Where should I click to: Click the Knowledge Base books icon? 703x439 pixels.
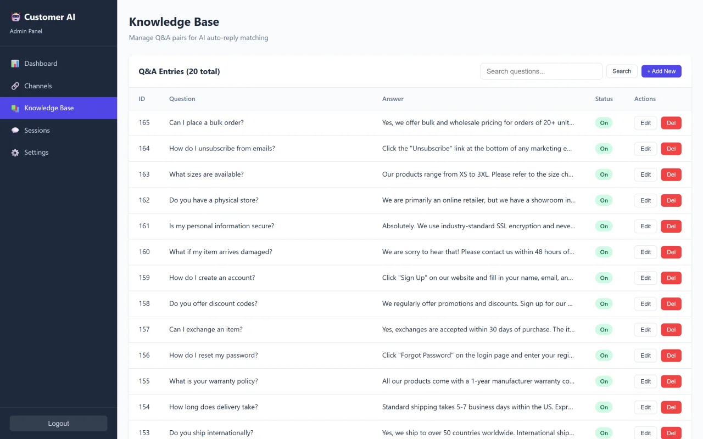[15, 108]
